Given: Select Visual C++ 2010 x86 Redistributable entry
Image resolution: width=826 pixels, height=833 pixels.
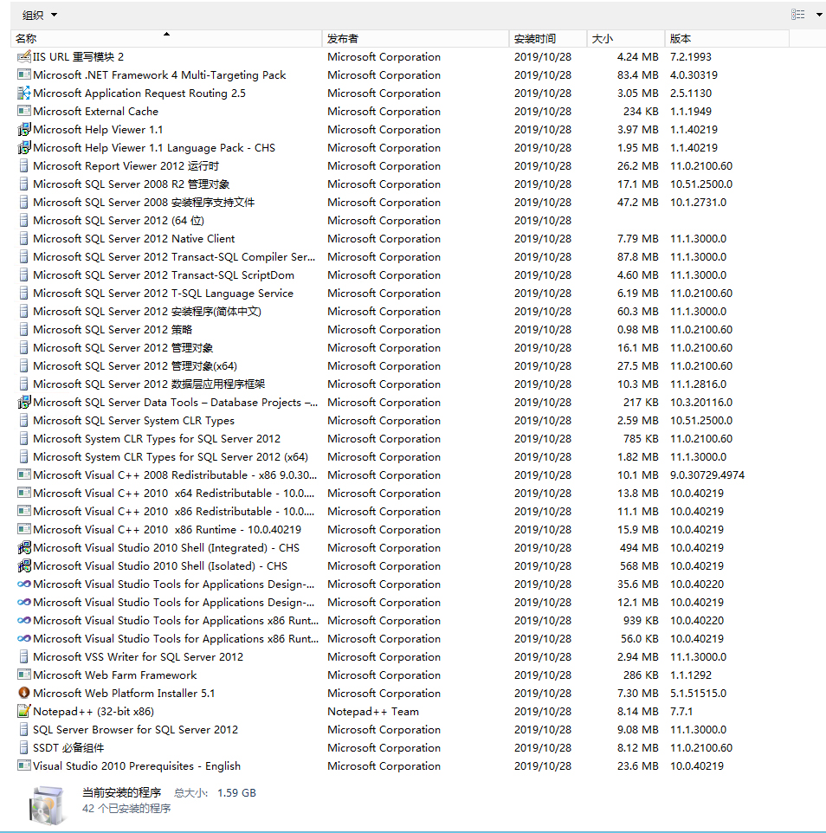Looking at the screenshot, I should tap(174, 511).
